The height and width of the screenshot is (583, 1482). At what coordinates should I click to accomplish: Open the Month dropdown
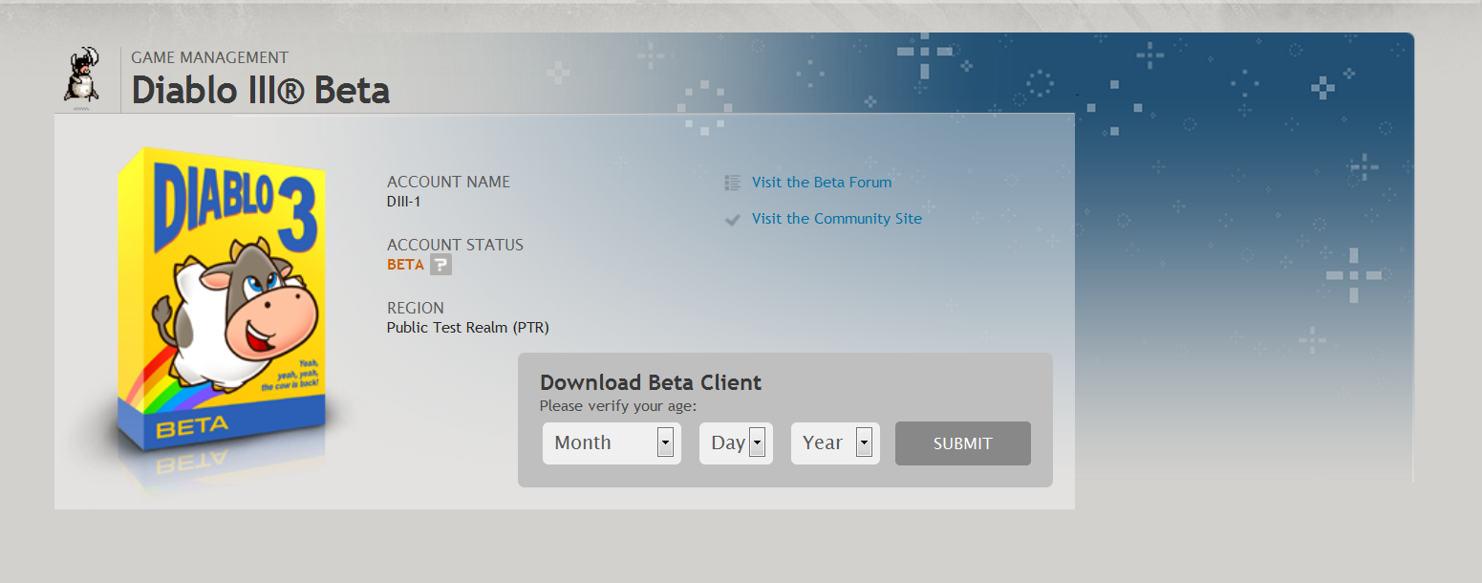coord(602,443)
